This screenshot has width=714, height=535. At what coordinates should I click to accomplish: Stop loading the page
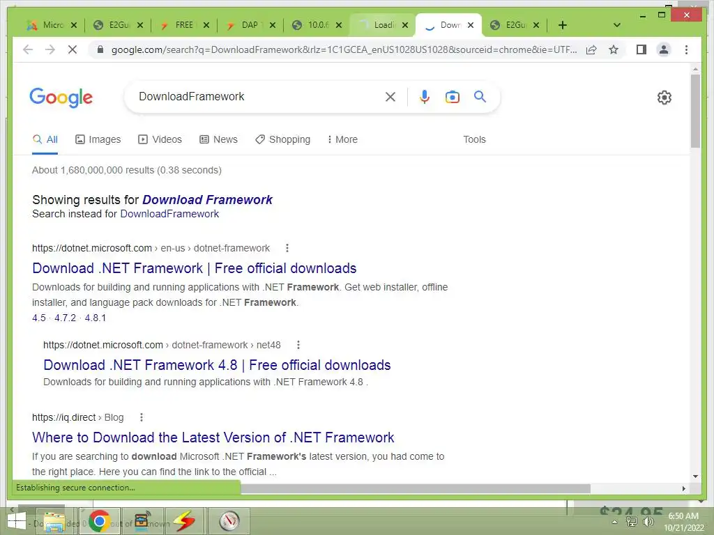point(73,49)
